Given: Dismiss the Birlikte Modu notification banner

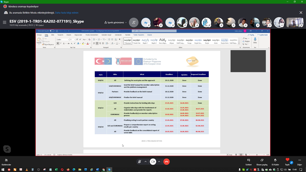Looking at the screenshot, I should pos(301,13).
